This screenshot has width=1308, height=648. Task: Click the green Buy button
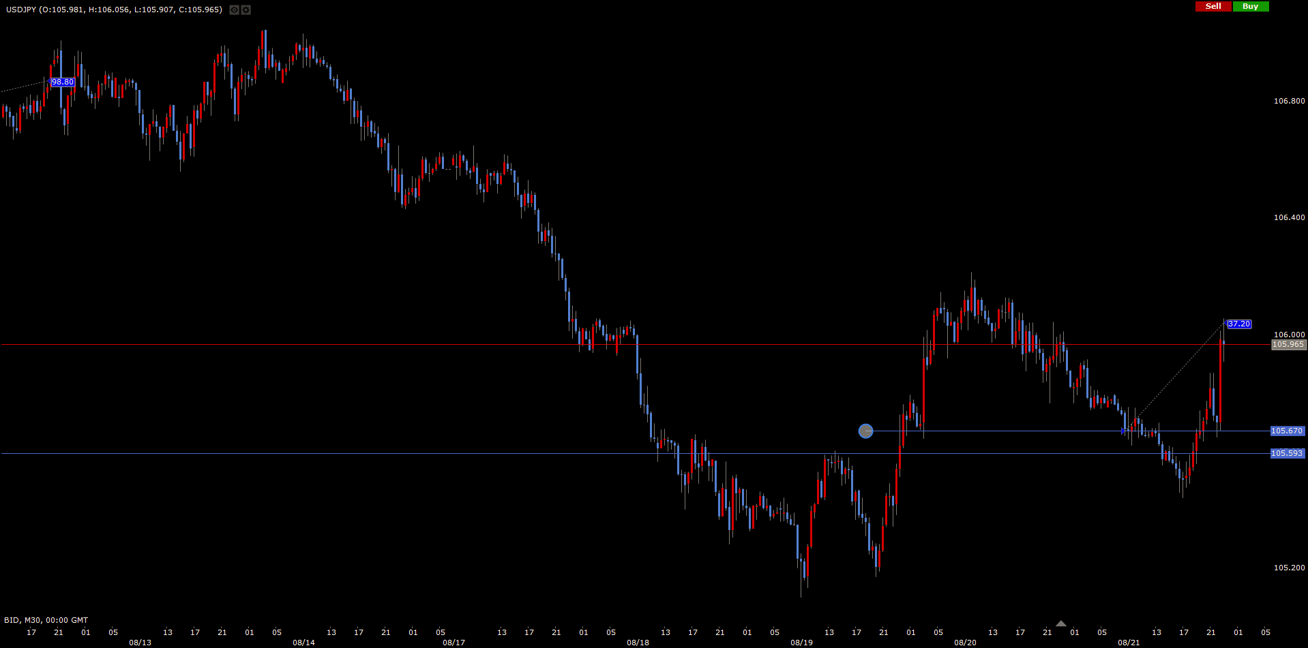[1250, 6]
